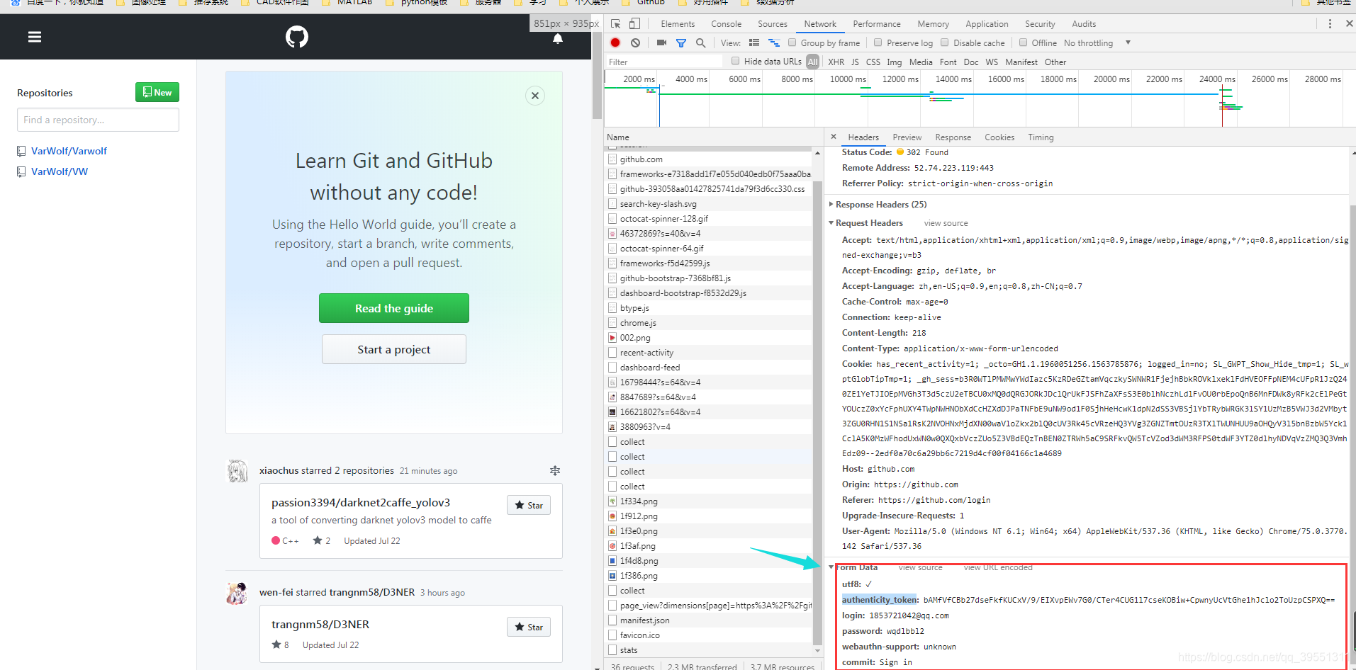Select large request rows view icon
This screenshot has width=1356, height=670.
tap(754, 43)
